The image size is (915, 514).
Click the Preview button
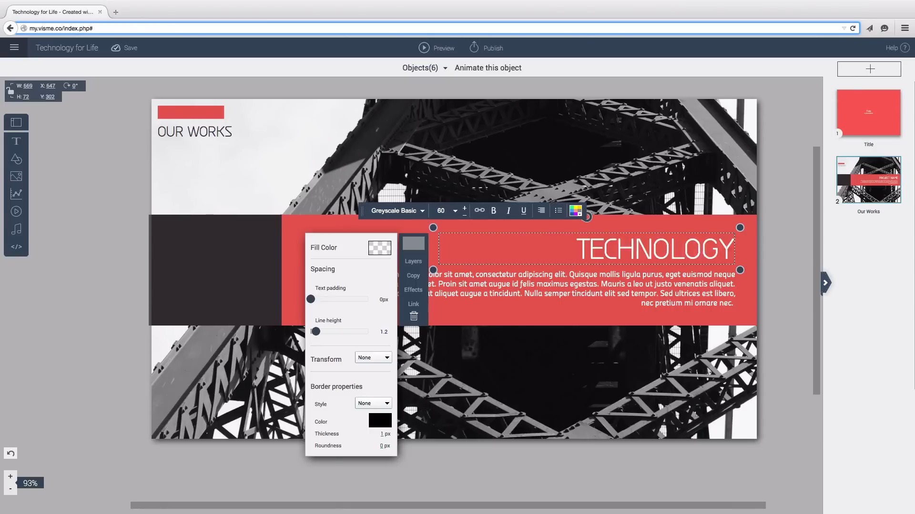(x=437, y=47)
